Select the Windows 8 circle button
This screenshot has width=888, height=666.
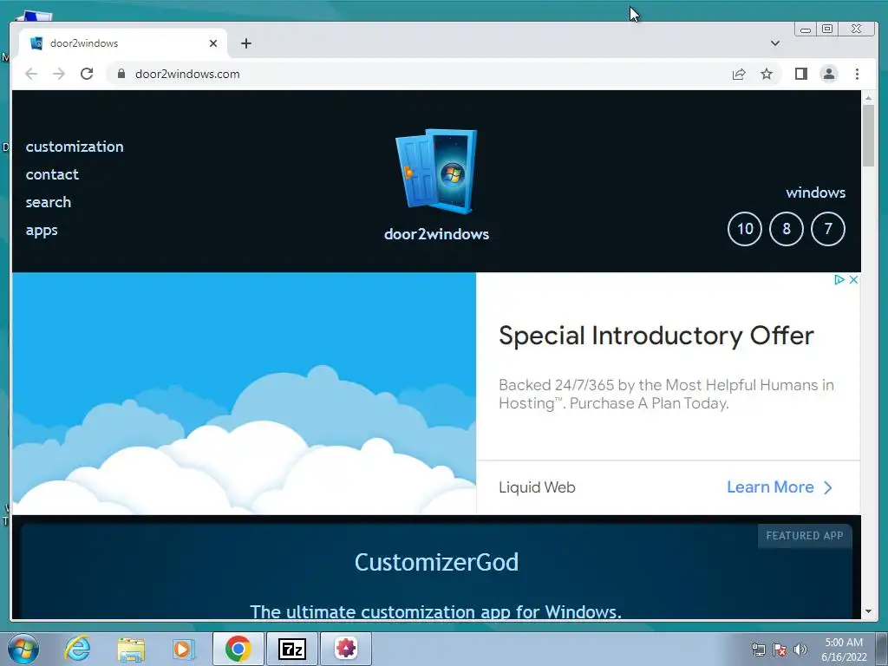pos(786,229)
